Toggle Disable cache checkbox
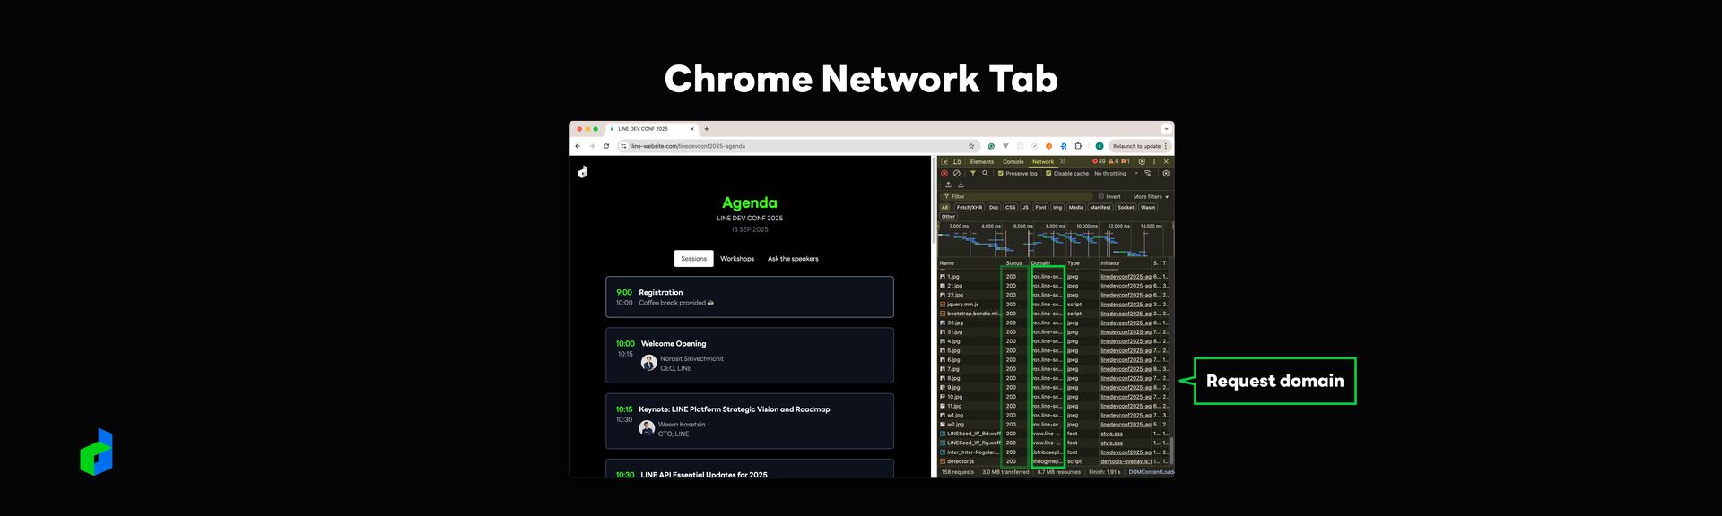The height and width of the screenshot is (516, 1722). pos(1048,173)
